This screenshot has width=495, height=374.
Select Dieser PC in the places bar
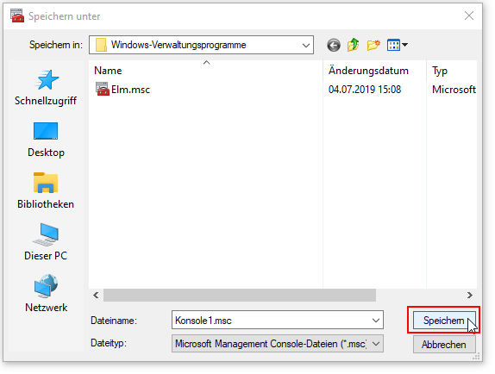point(46,242)
